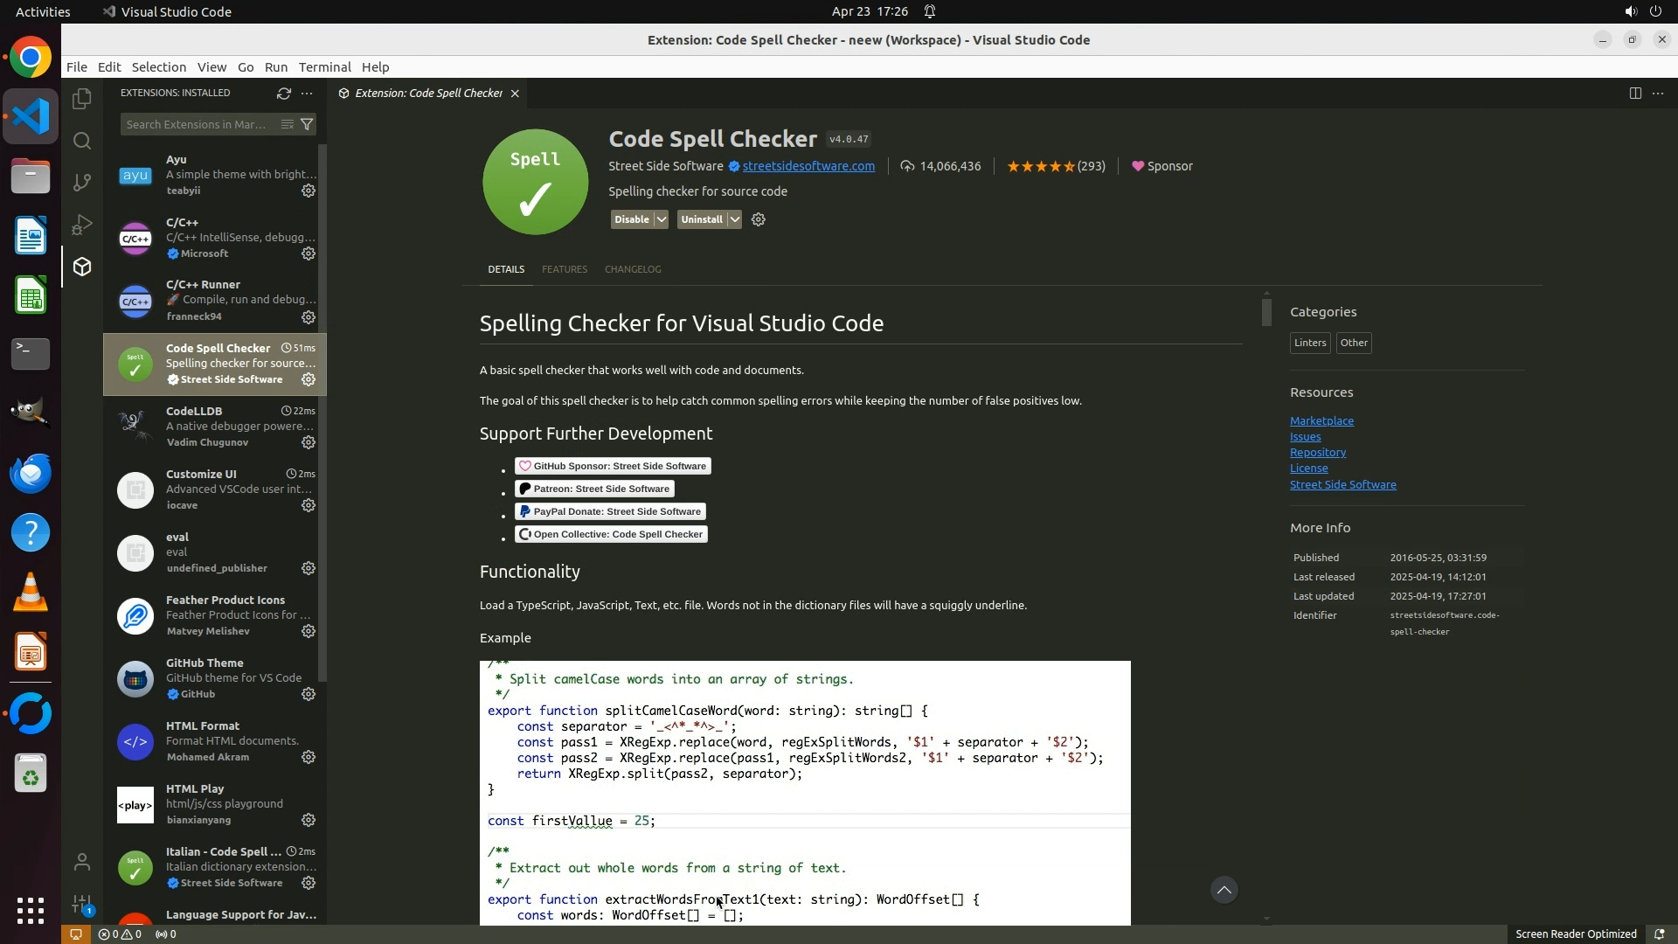Click the details pane vertical scrollbar thumb
Viewport: 1678px width, 944px height.
(1266, 311)
